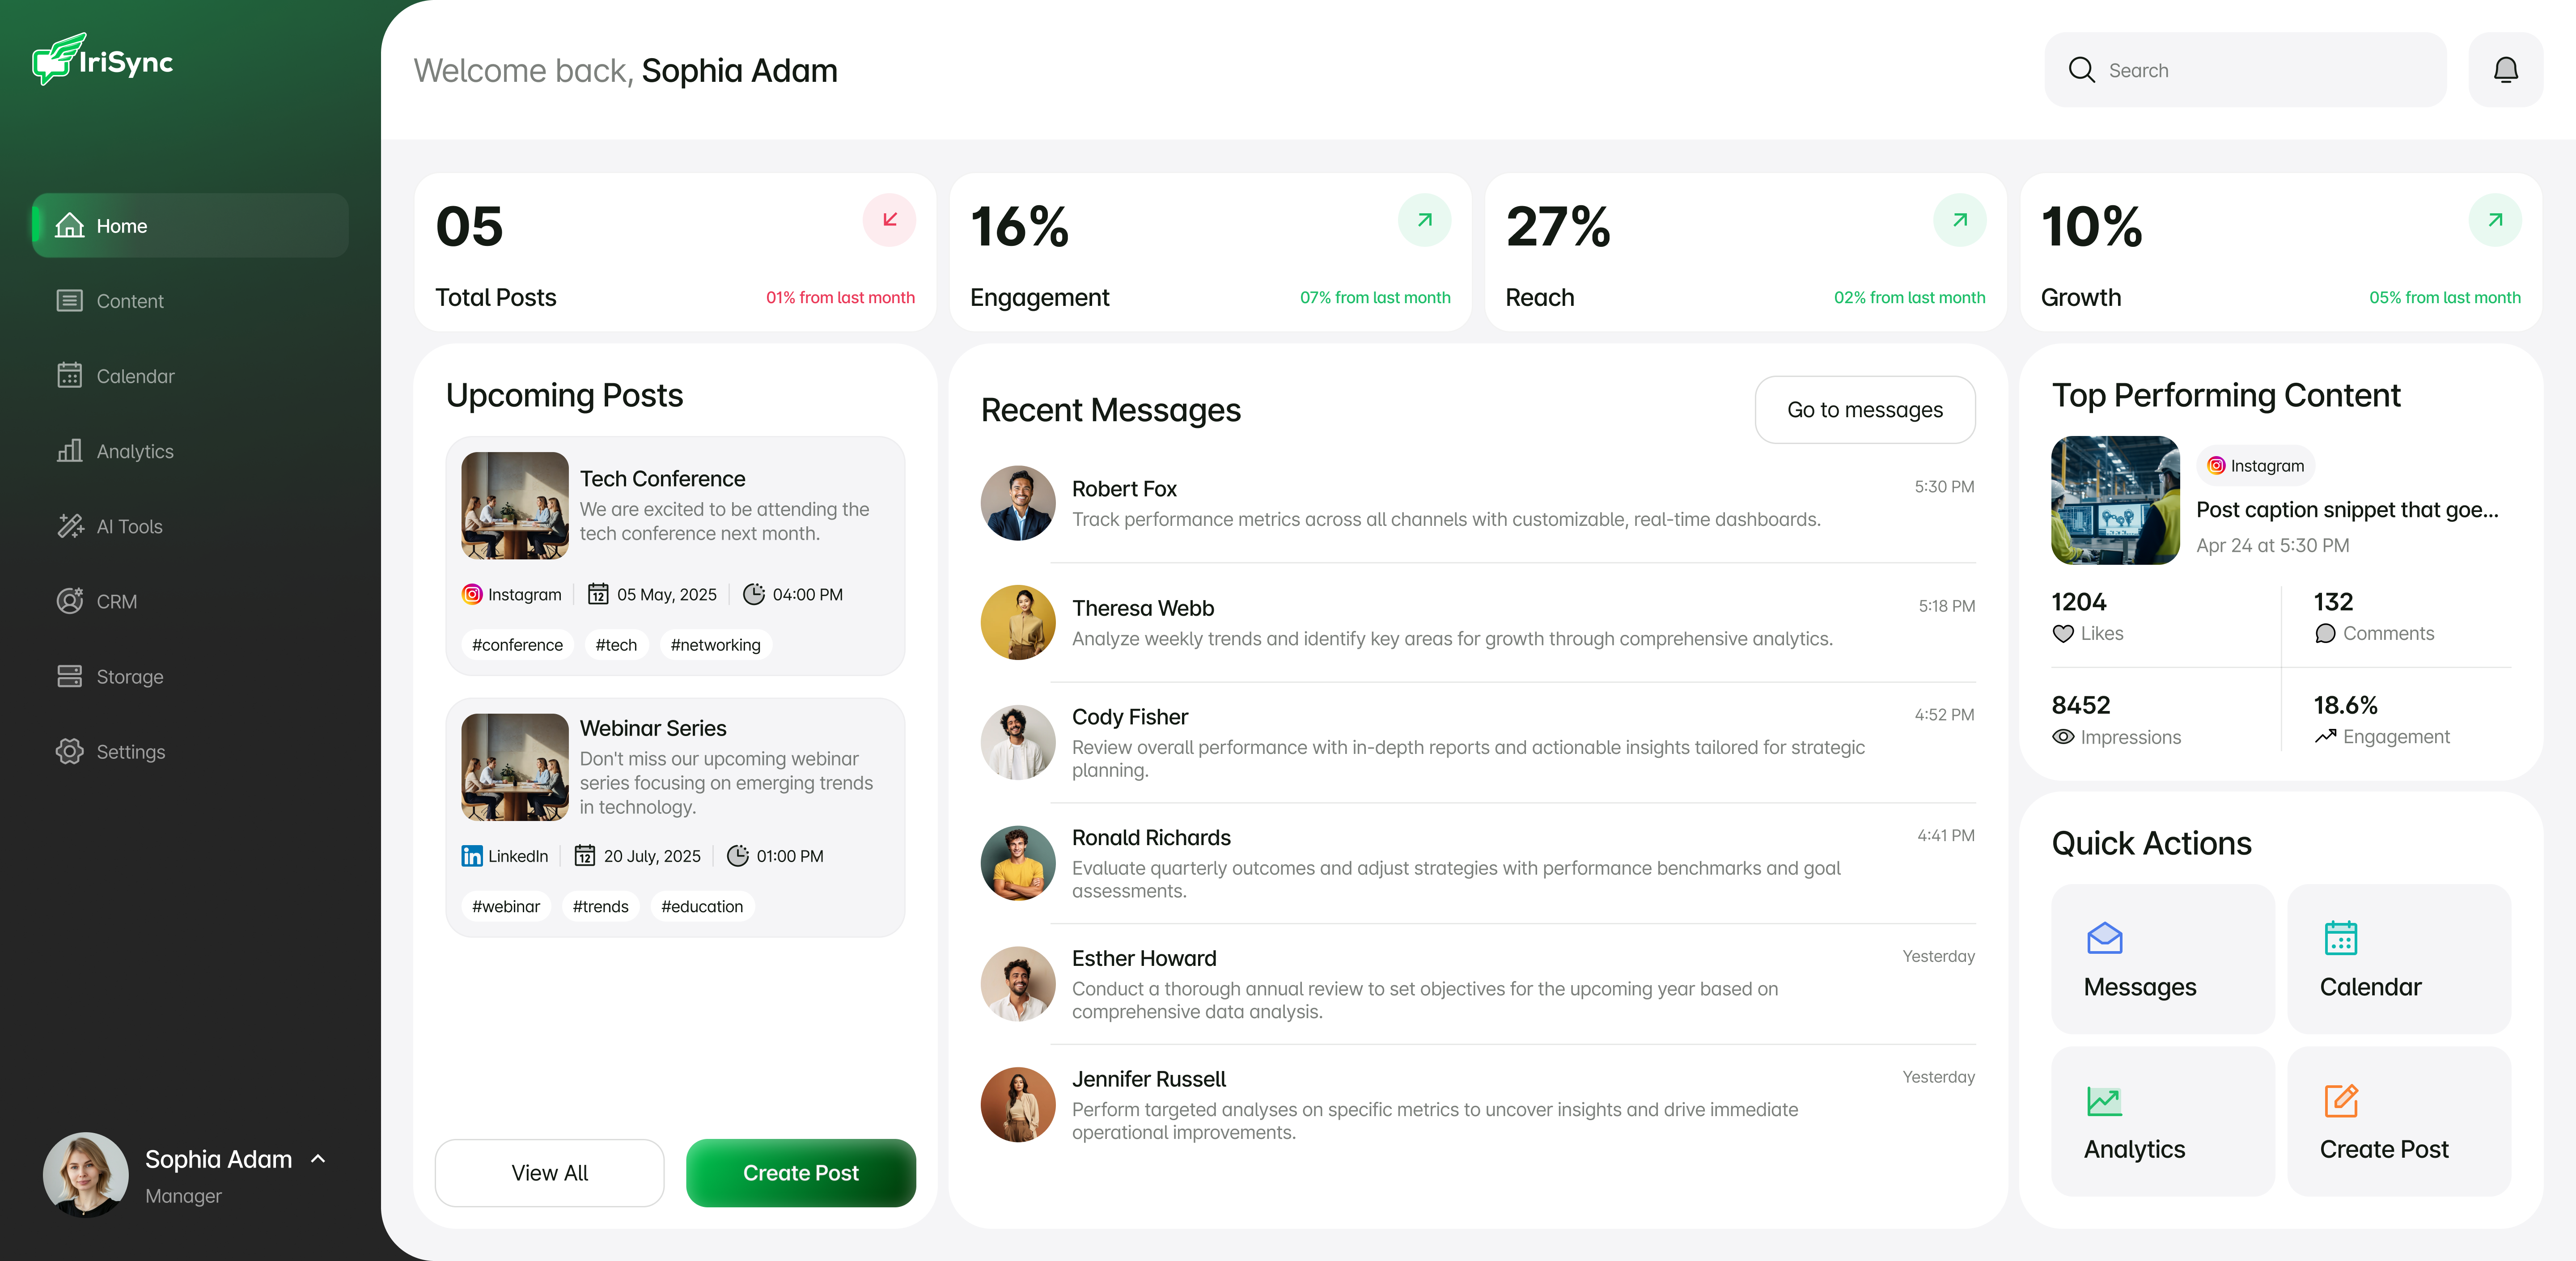Click the IriSync logo
Image resolution: width=2576 pixels, height=1261 pixels.
[102, 60]
